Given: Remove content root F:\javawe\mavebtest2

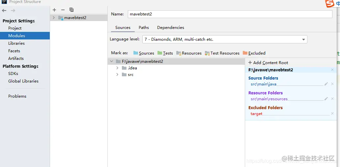Looking at the screenshot, I should (x=332, y=70).
